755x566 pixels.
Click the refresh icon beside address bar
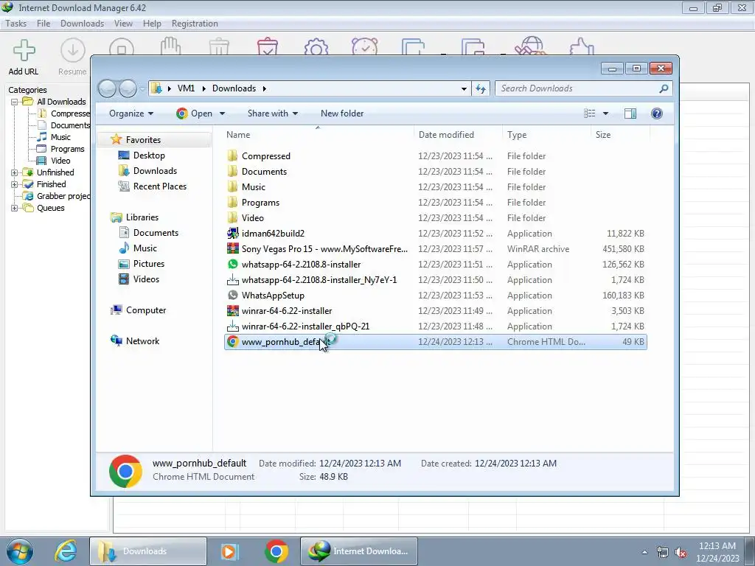[481, 88]
